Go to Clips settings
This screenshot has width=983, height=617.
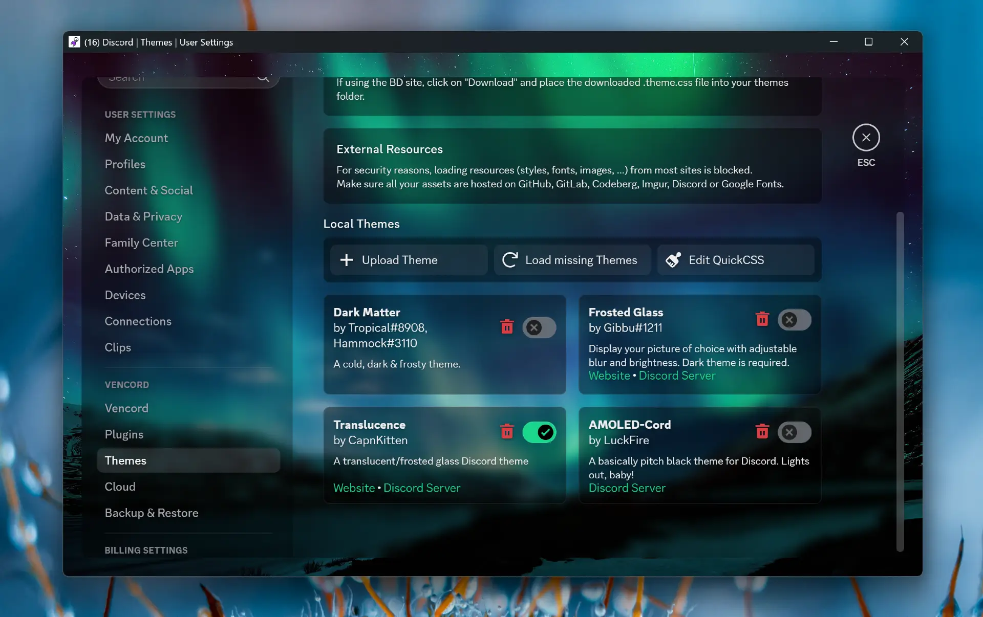[x=188, y=347]
